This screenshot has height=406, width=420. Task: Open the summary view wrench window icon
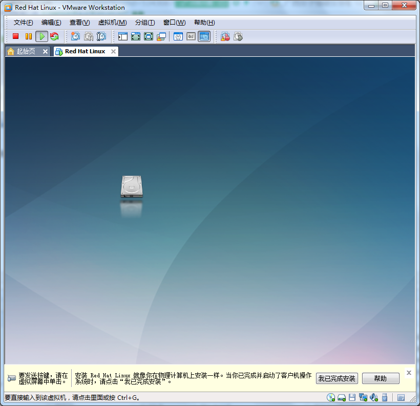point(178,36)
